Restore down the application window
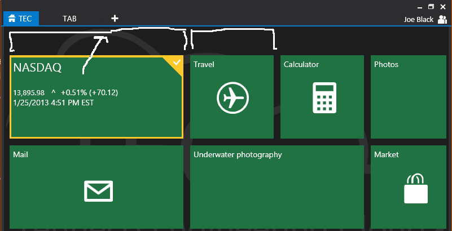The height and width of the screenshot is (231, 452). (431, 6)
